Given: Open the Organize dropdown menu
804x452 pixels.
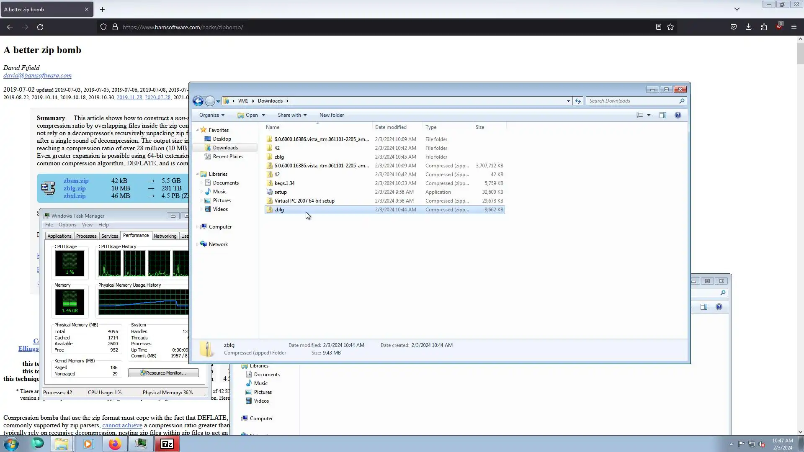Looking at the screenshot, I should click(x=211, y=115).
